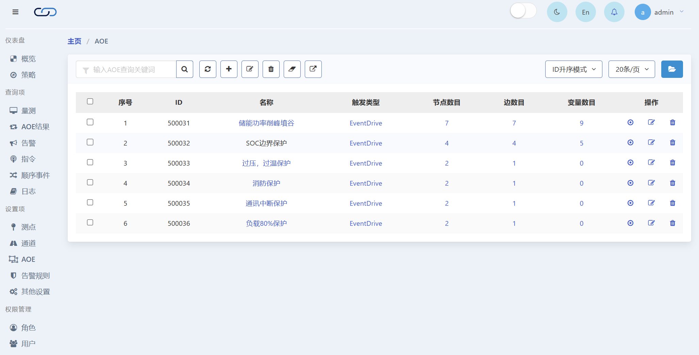Screen dimensions: 699x355
Task: Check the checkbox for row 500033
Action: [90, 162]
